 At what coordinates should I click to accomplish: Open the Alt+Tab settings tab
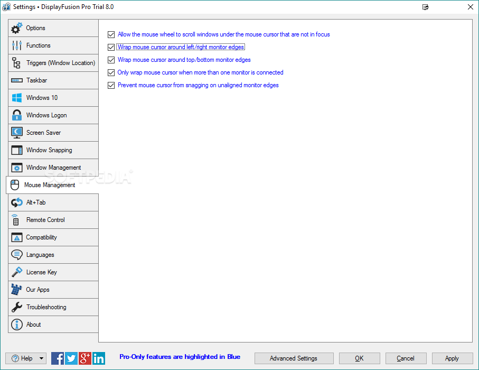coord(53,202)
